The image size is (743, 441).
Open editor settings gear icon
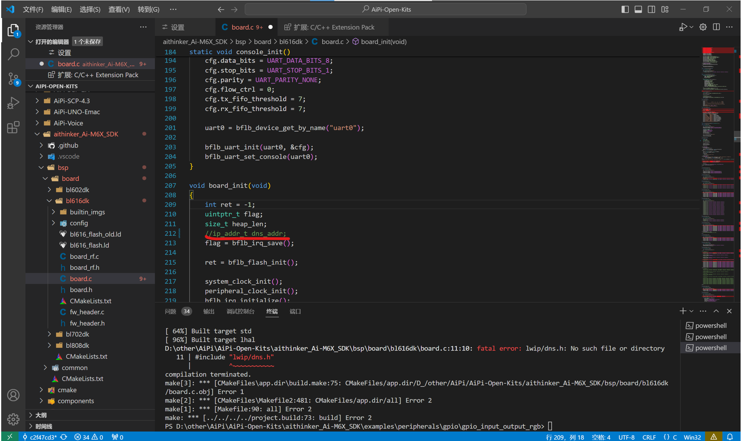tap(703, 27)
